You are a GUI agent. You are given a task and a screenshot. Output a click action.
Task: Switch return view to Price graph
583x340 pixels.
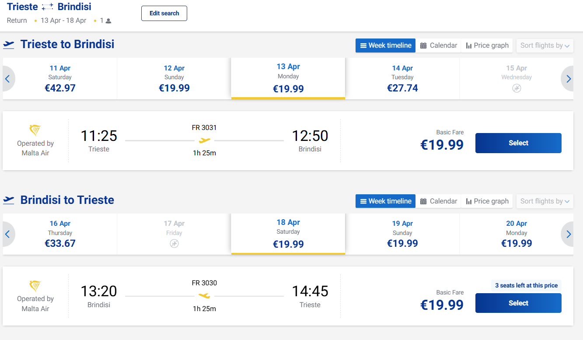coord(487,201)
